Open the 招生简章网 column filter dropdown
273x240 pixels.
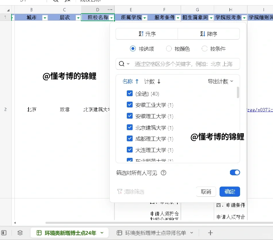click(x=211, y=18)
